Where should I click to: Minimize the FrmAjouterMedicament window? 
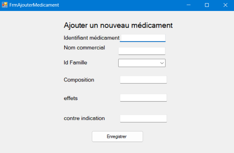(189, 5)
